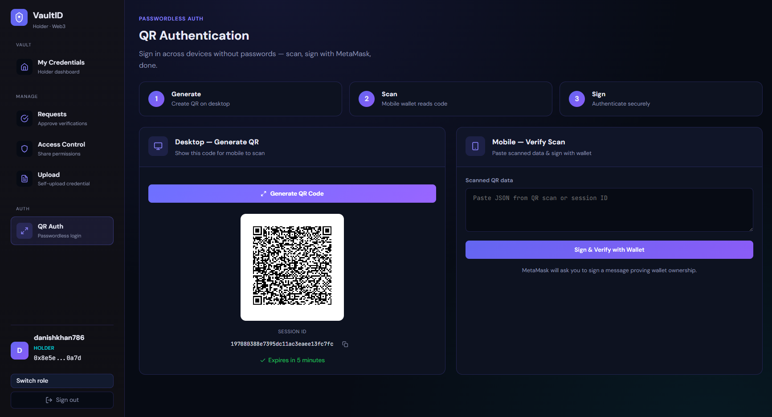Image resolution: width=772 pixels, height=417 pixels.
Task: Click the Desktop — Generate QR heading
Action: point(217,142)
